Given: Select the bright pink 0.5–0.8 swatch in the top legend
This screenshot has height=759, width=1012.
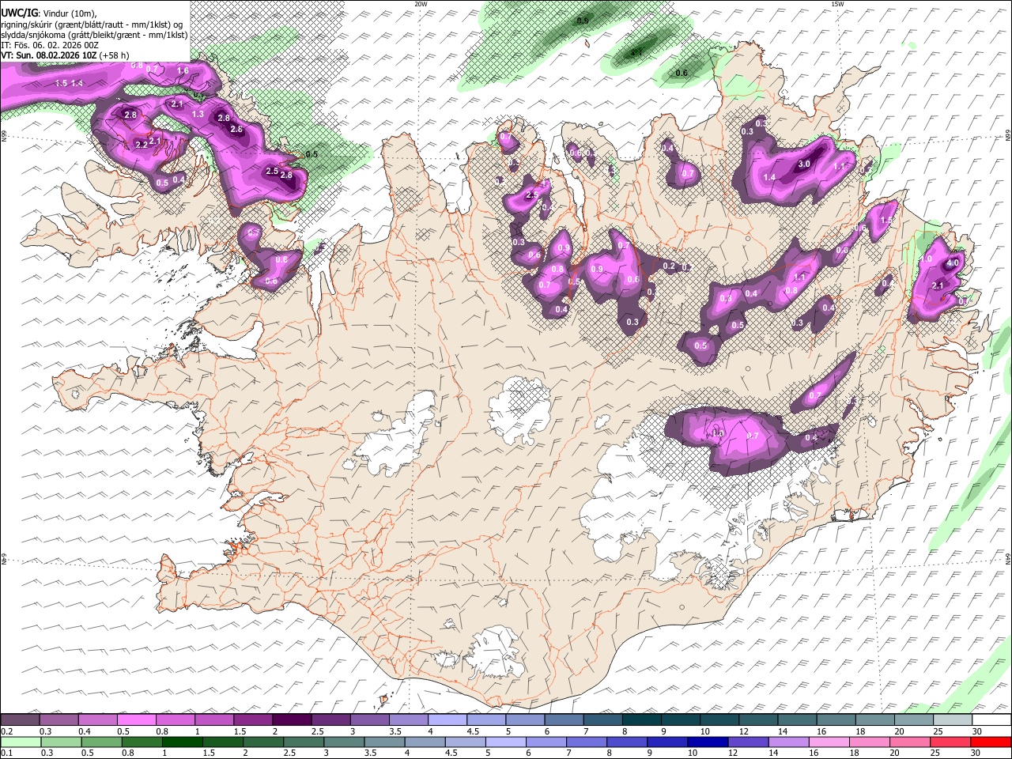Looking at the screenshot, I should 136,719.
